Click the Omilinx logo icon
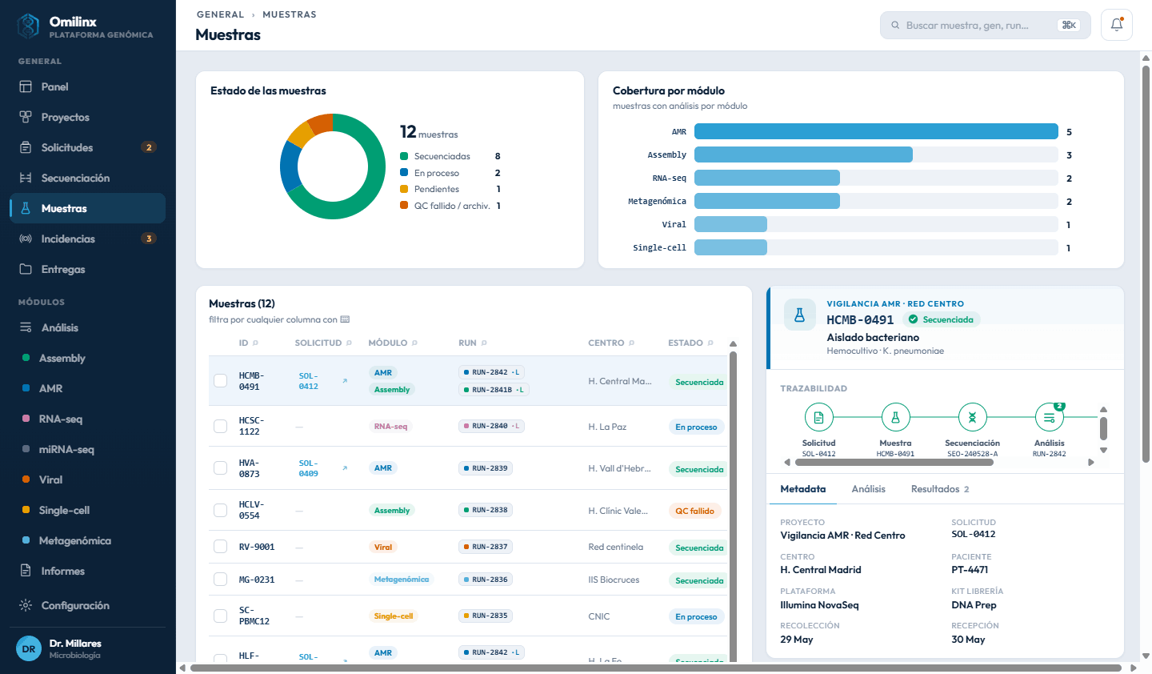The height and width of the screenshot is (674, 1152). pyautogui.click(x=28, y=26)
